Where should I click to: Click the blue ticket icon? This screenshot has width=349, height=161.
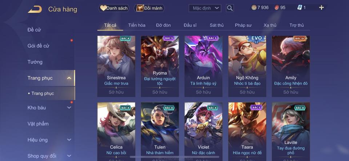[300, 8]
